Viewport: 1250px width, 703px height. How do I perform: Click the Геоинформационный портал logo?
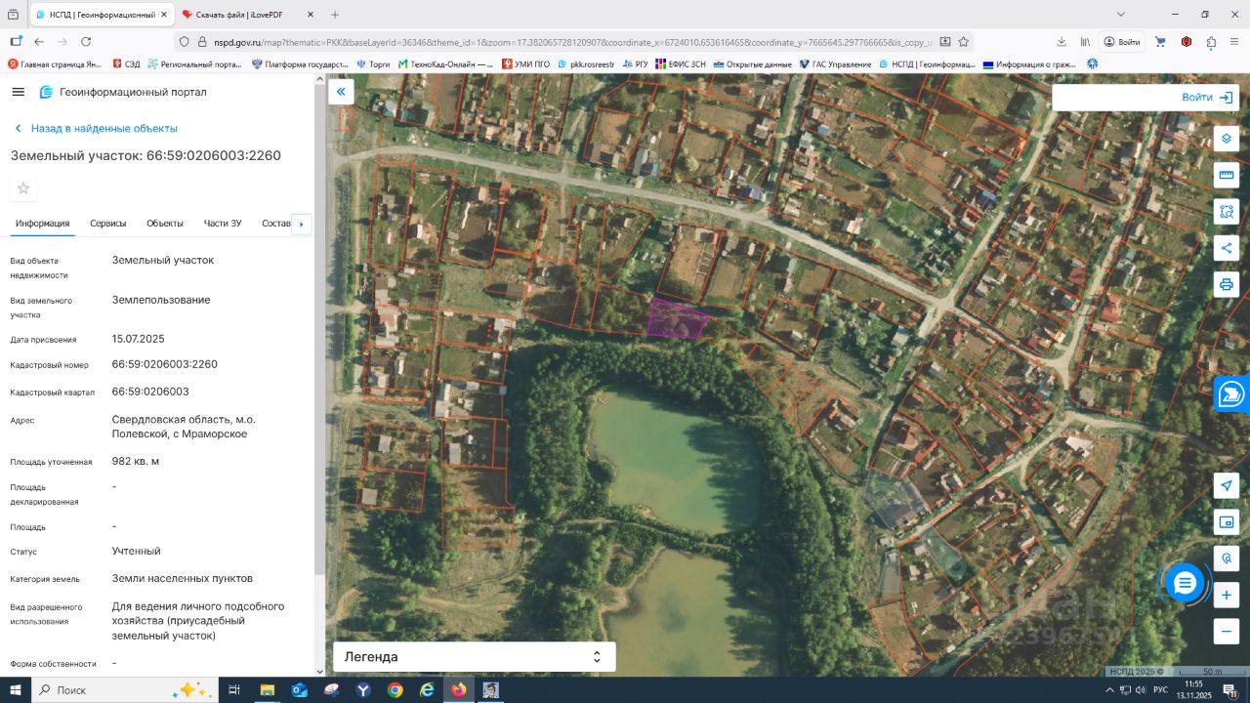pyautogui.click(x=123, y=92)
